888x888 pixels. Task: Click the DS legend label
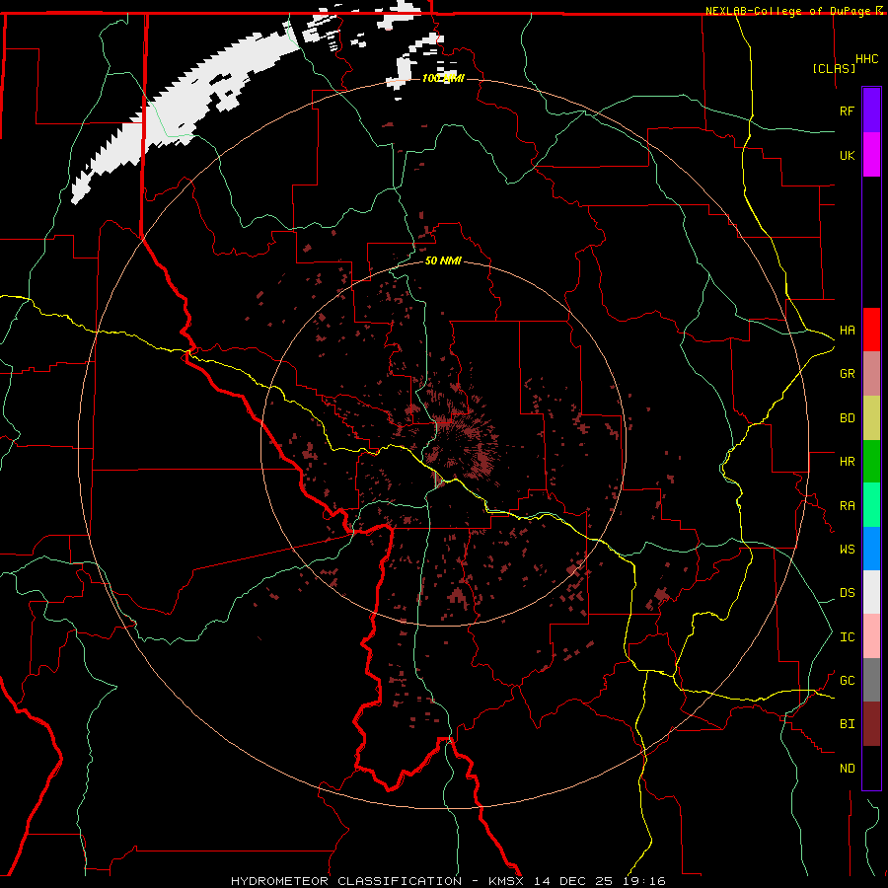pyautogui.click(x=847, y=593)
